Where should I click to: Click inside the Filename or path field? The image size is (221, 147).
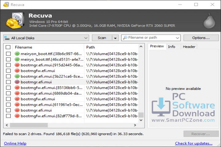pos(151,38)
